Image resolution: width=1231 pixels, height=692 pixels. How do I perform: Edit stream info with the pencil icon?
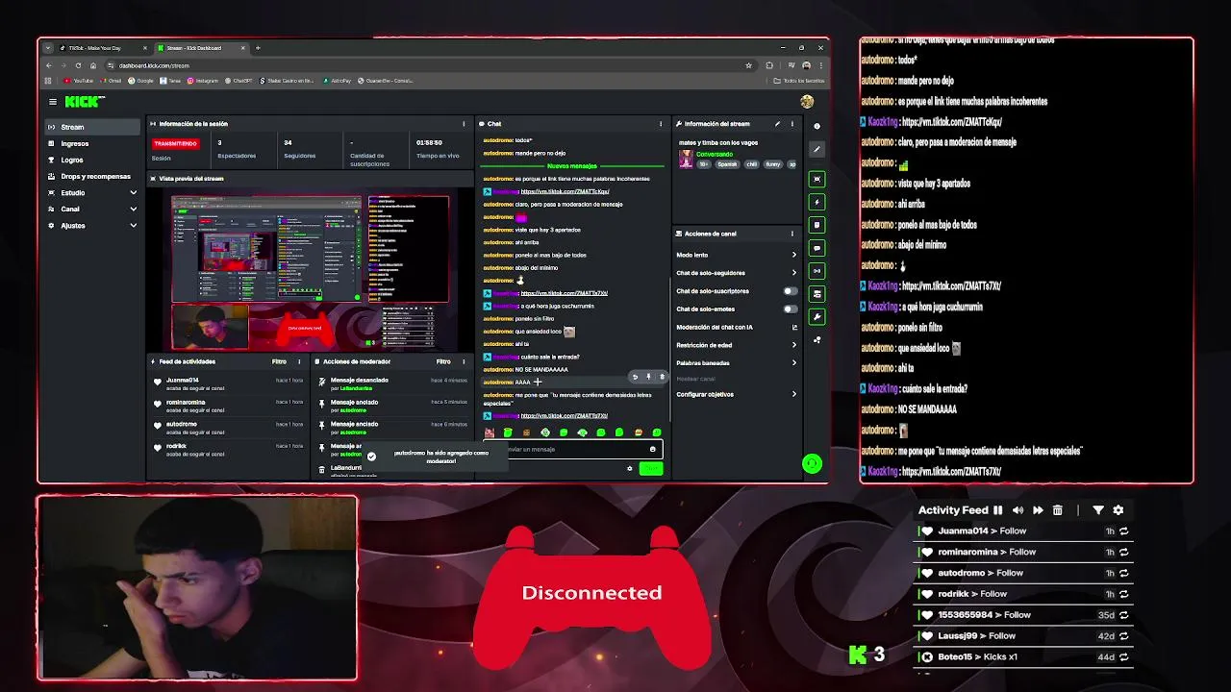[x=777, y=124]
